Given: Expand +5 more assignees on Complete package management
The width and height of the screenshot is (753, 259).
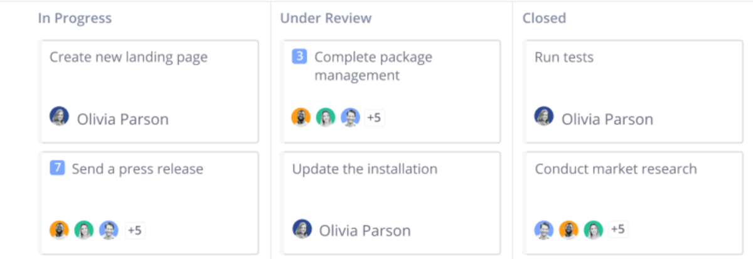Looking at the screenshot, I should tap(374, 117).
